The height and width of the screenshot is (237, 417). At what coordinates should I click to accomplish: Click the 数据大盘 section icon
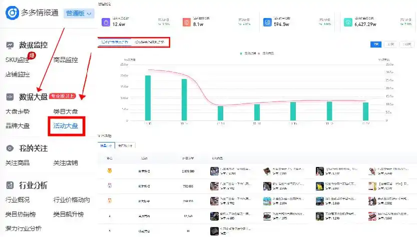click(10, 96)
